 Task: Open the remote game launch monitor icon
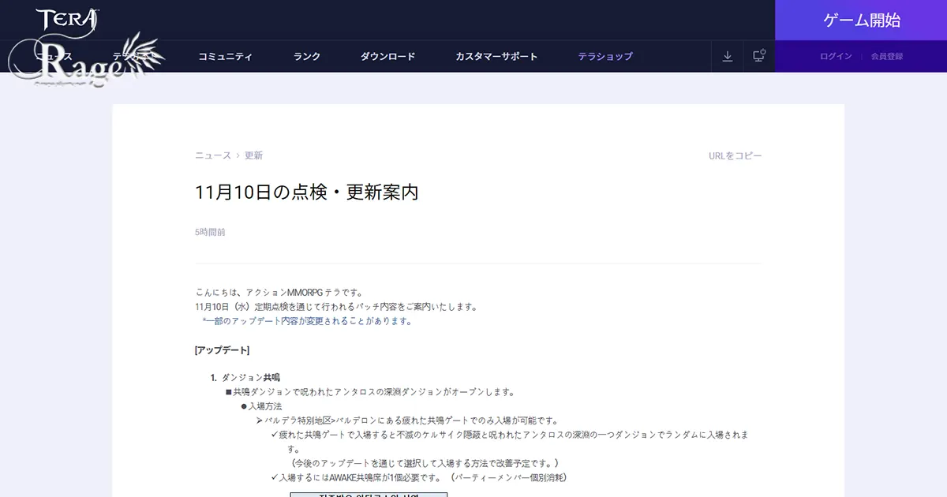pos(758,56)
